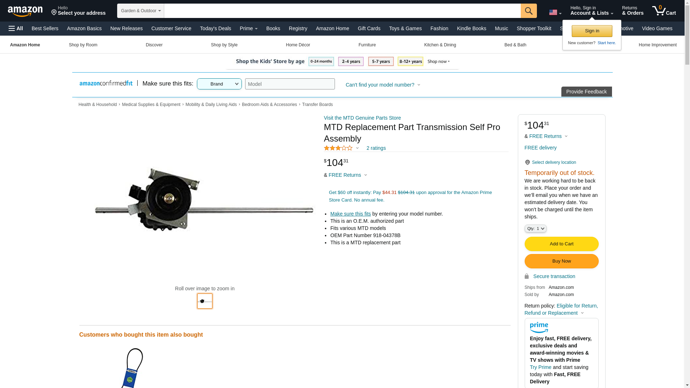Open the All hamburger menu
This screenshot has width=690, height=388.
(x=16, y=28)
